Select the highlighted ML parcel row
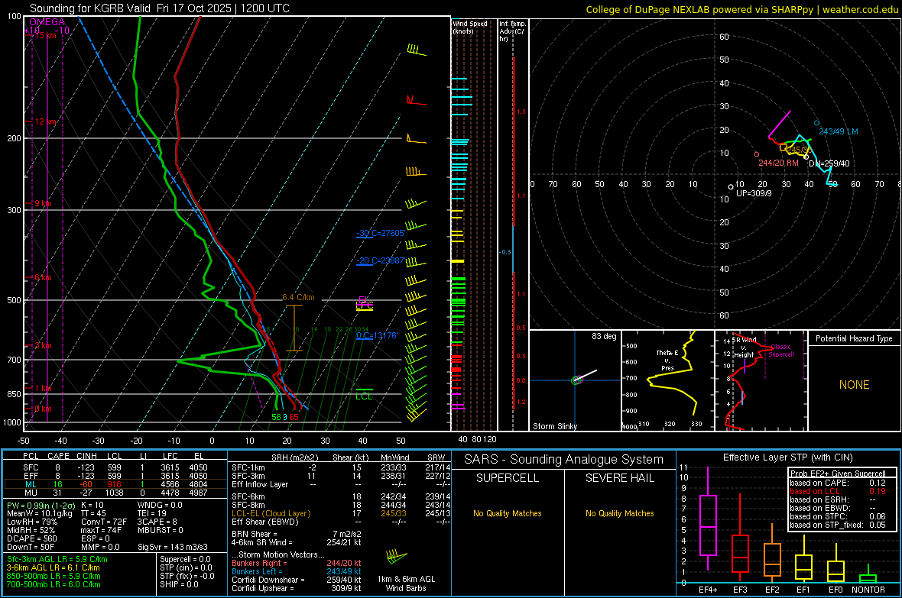902x598 pixels. [x=115, y=484]
